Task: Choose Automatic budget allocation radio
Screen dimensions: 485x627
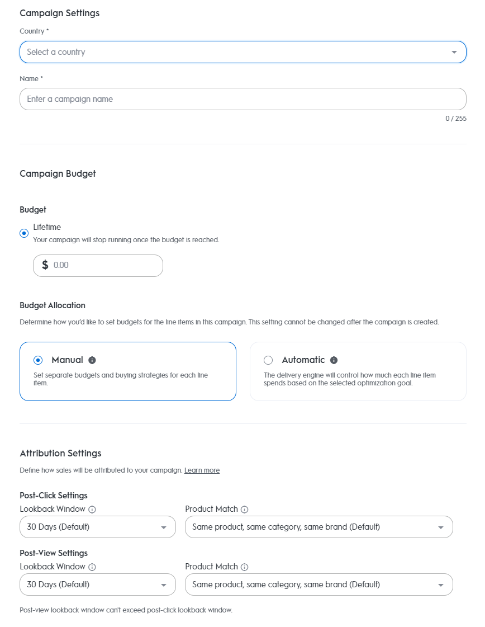Action: click(268, 360)
